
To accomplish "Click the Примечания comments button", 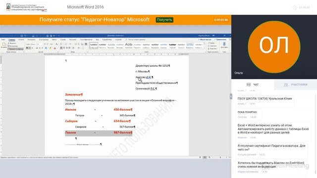I will point(220,40).
